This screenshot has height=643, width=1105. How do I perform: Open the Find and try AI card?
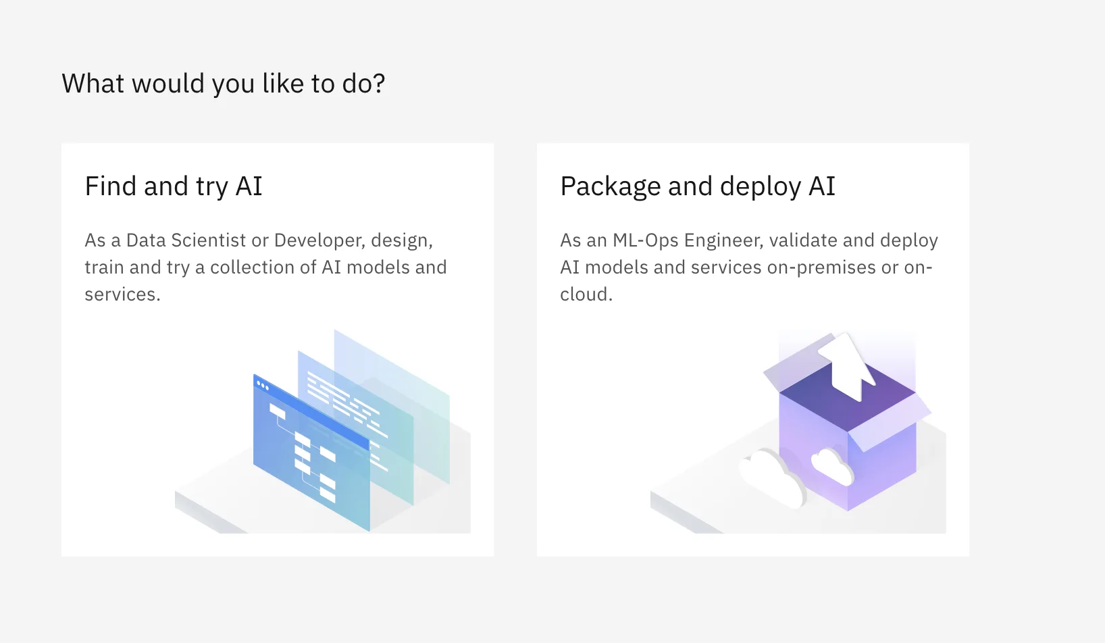click(278, 350)
